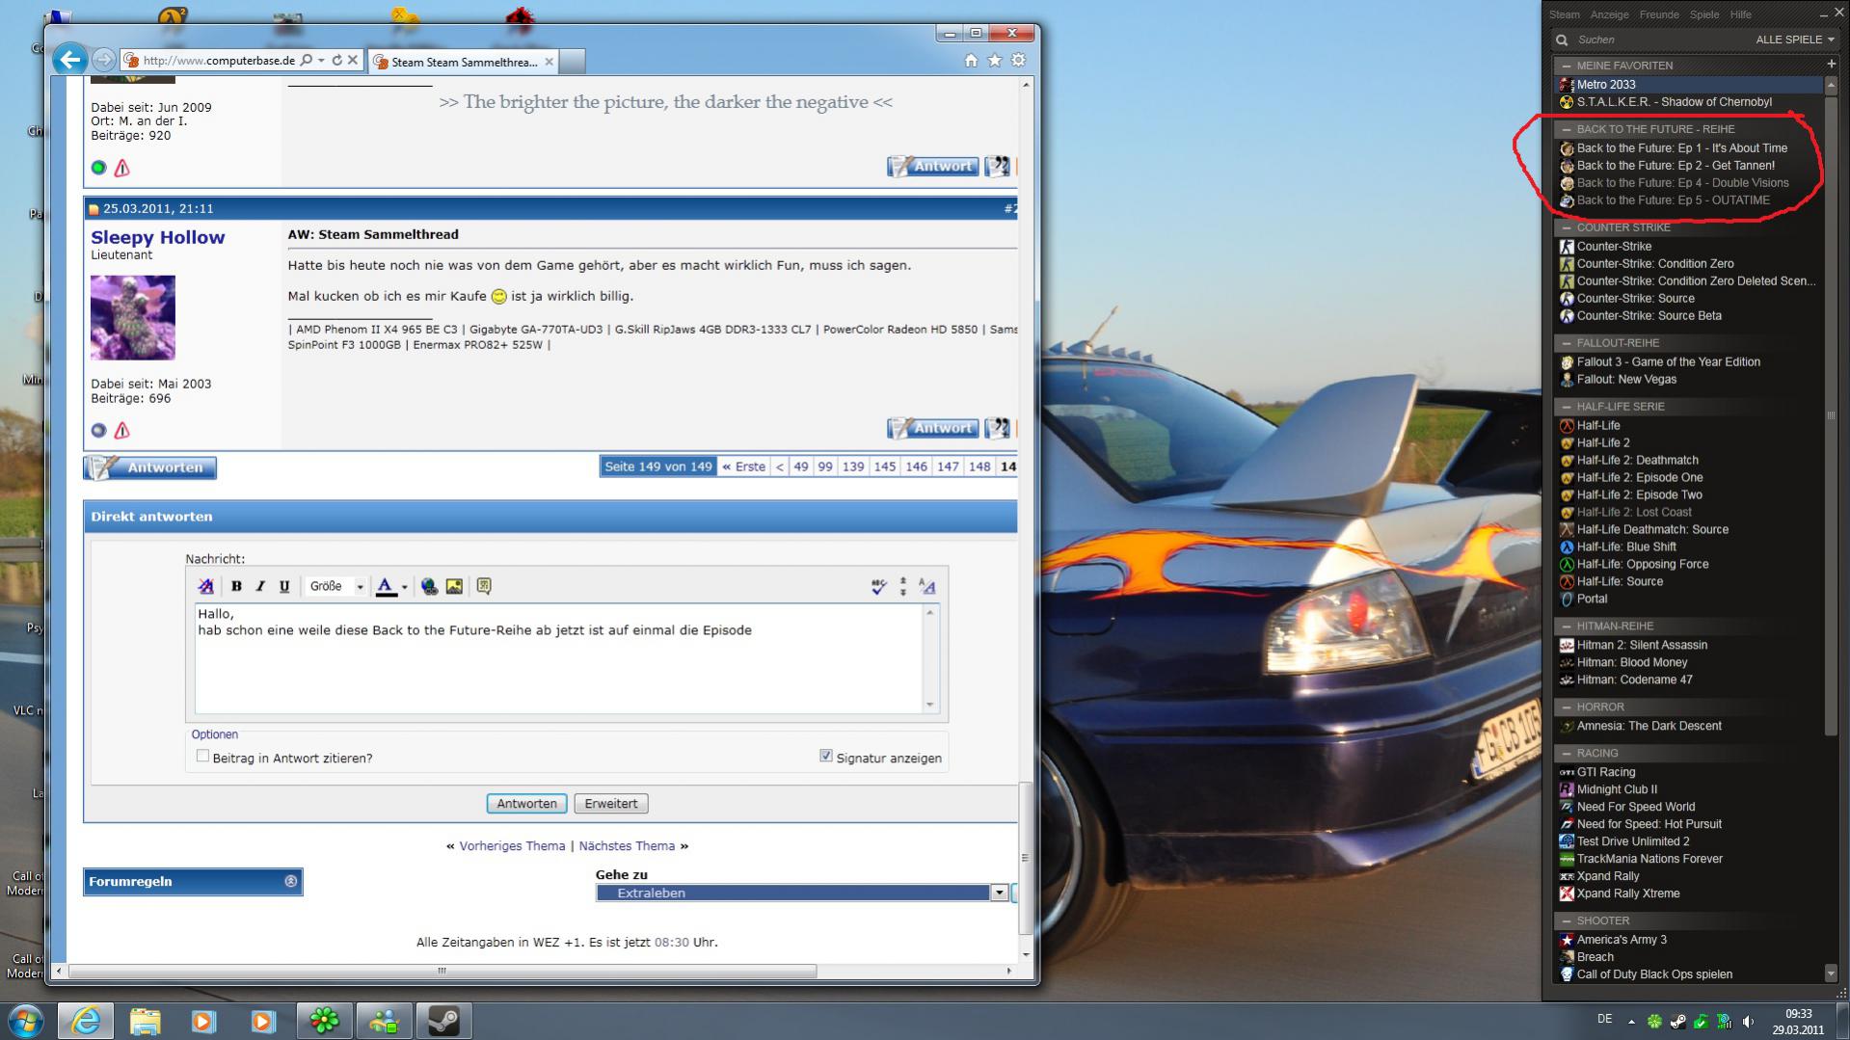
Task: Open Internet Explorer from taskbar
Action: 85,1020
